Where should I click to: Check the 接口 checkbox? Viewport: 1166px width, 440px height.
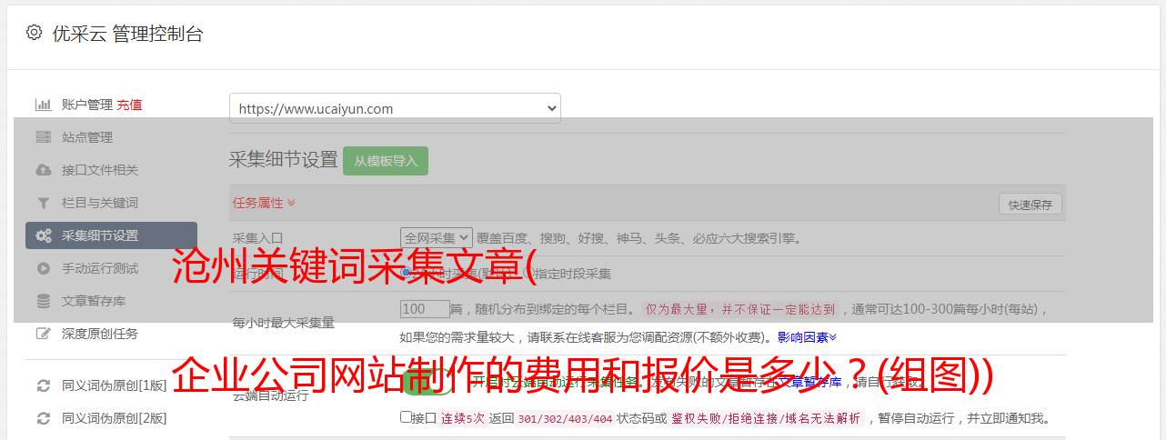pos(406,417)
